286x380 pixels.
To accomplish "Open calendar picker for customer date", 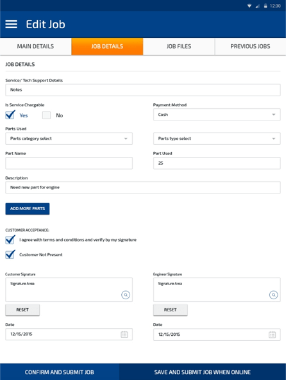I will 124,335.
